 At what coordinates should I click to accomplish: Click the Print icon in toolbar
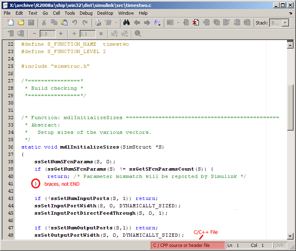pos(98,23)
